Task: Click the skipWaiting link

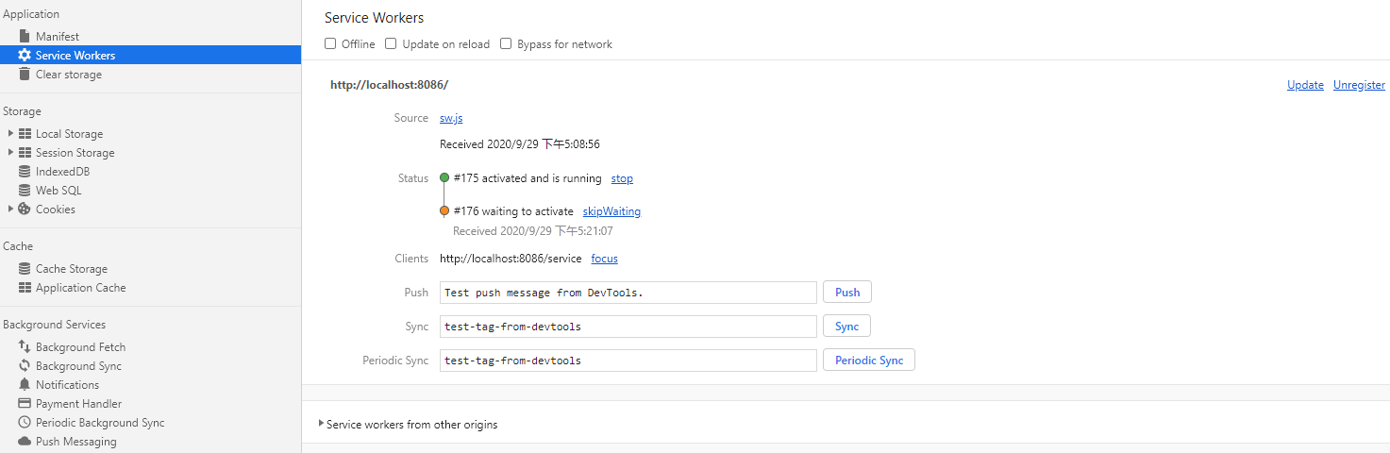Action: click(x=611, y=211)
